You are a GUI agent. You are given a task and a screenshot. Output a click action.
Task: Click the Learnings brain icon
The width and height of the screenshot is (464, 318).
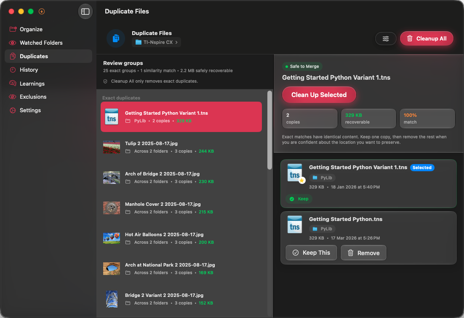13,83
